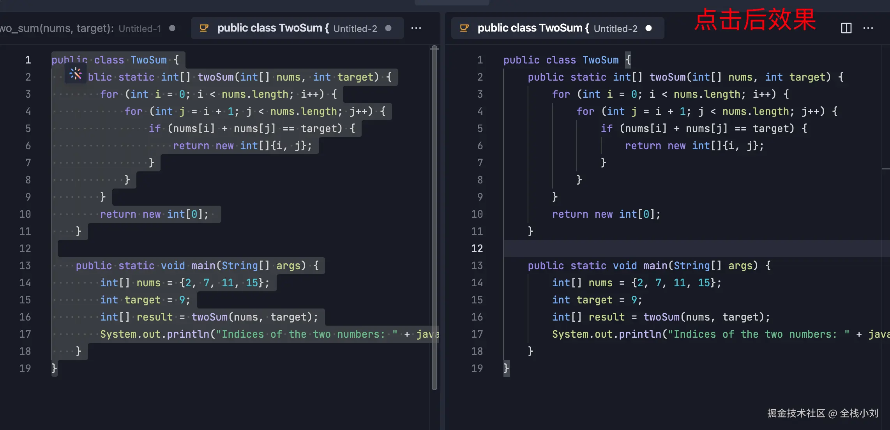Click line number 13 in right editor
This screenshot has width=890, height=430.
tap(477, 266)
